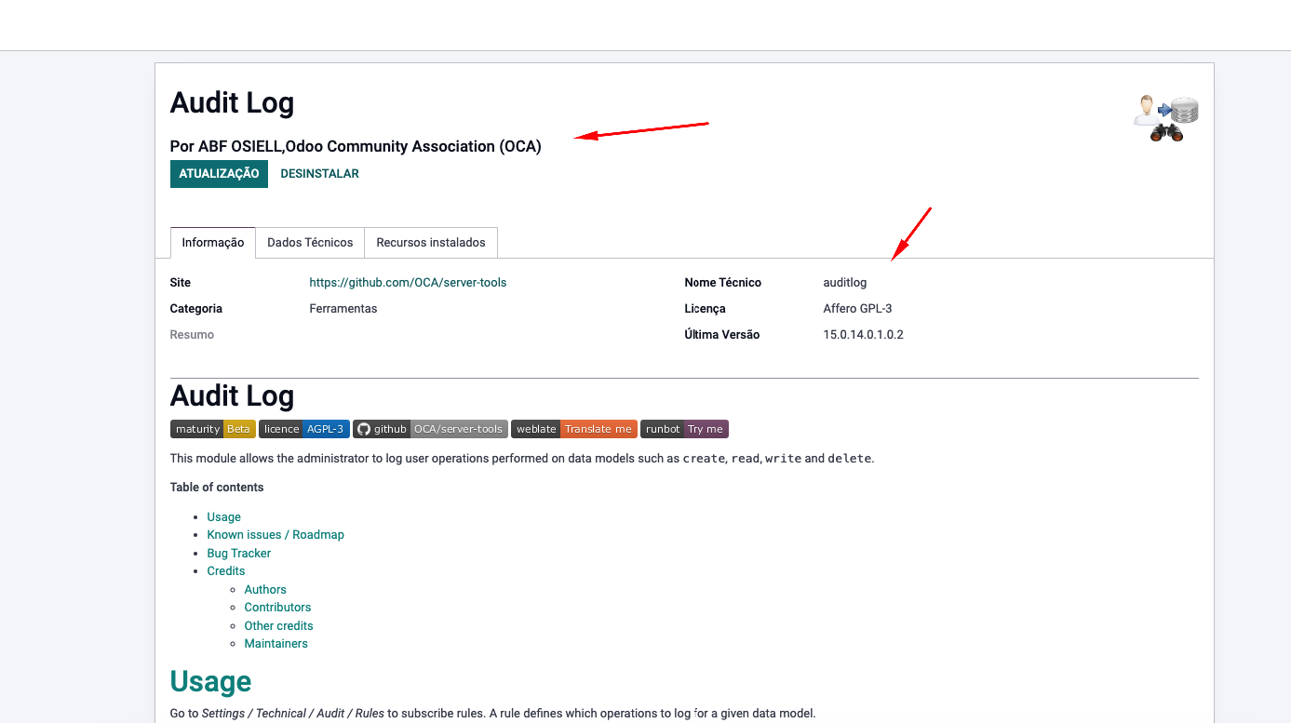This screenshot has height=723, width=1291.
Task: Jump to the Maintainers link
Action: (x=276, y=644)
